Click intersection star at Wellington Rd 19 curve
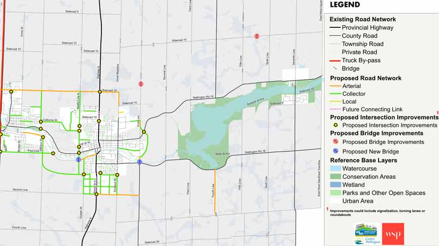This screenshot has width=439, height=246. tap(143, 132)
